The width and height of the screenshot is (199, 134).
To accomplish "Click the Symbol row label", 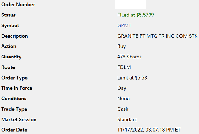I will click(10, 25).
